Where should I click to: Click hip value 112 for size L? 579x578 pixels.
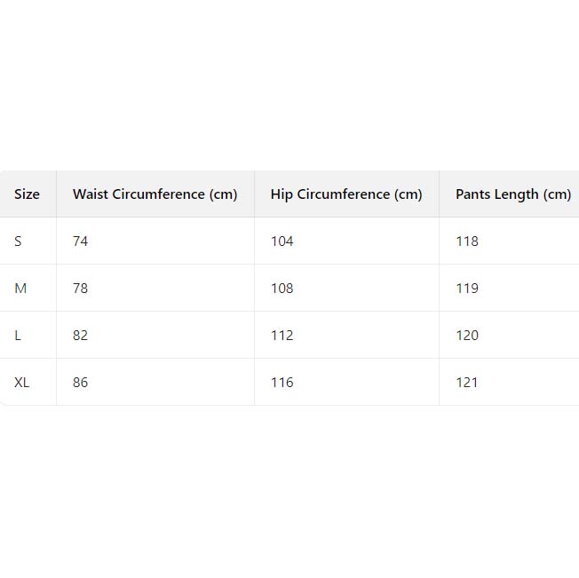(282, 336)
